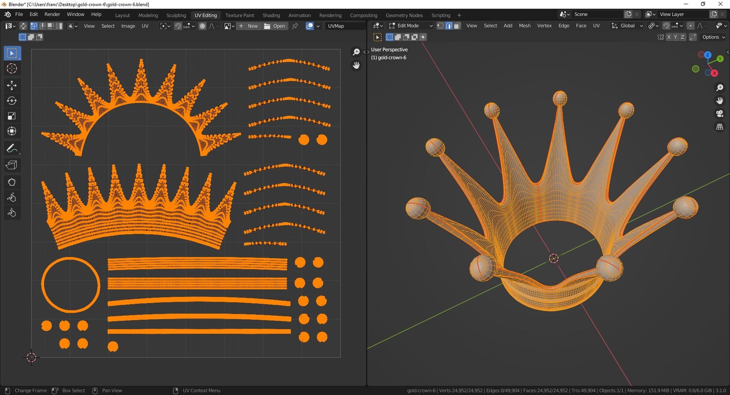Activate the Relax UV sculpt tool
Viewport: 730px width, 395px height.
[x=12, y=197]
